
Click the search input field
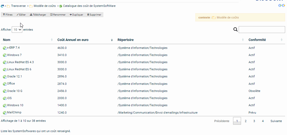click(262, 30)
